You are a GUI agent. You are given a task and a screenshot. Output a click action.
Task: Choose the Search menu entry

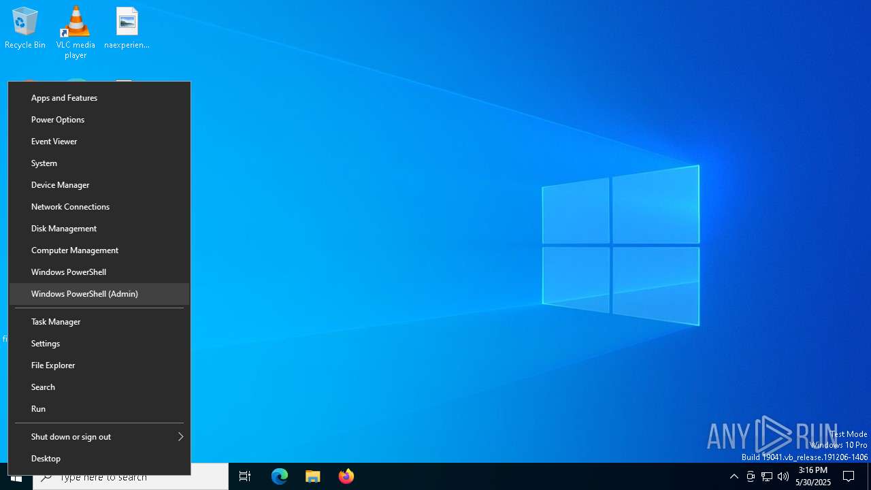pos(99,387)
